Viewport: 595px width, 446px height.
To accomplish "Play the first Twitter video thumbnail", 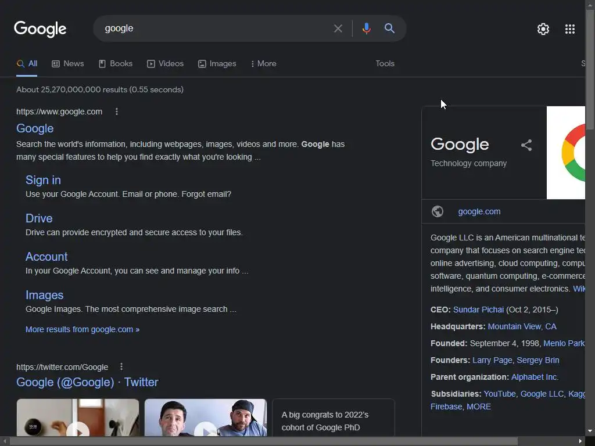I will coord(78,417).
